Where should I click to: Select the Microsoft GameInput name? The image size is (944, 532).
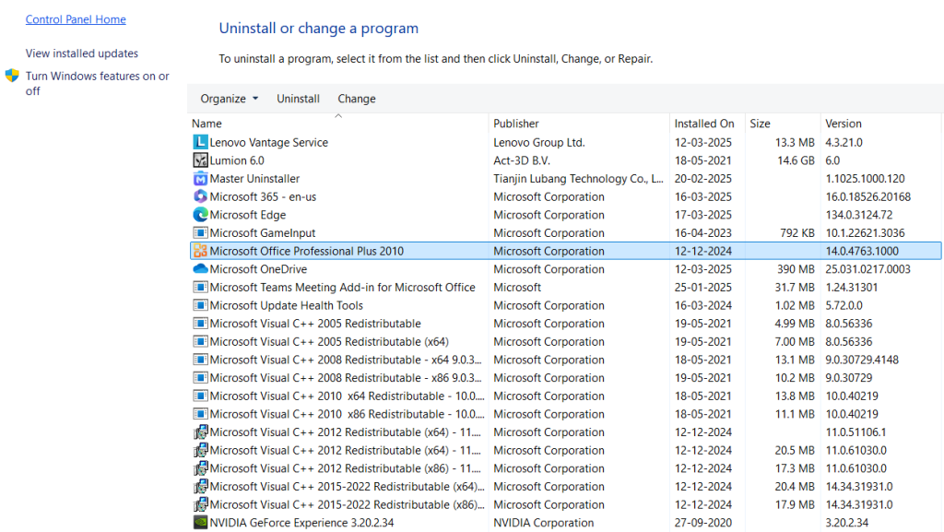263,232
